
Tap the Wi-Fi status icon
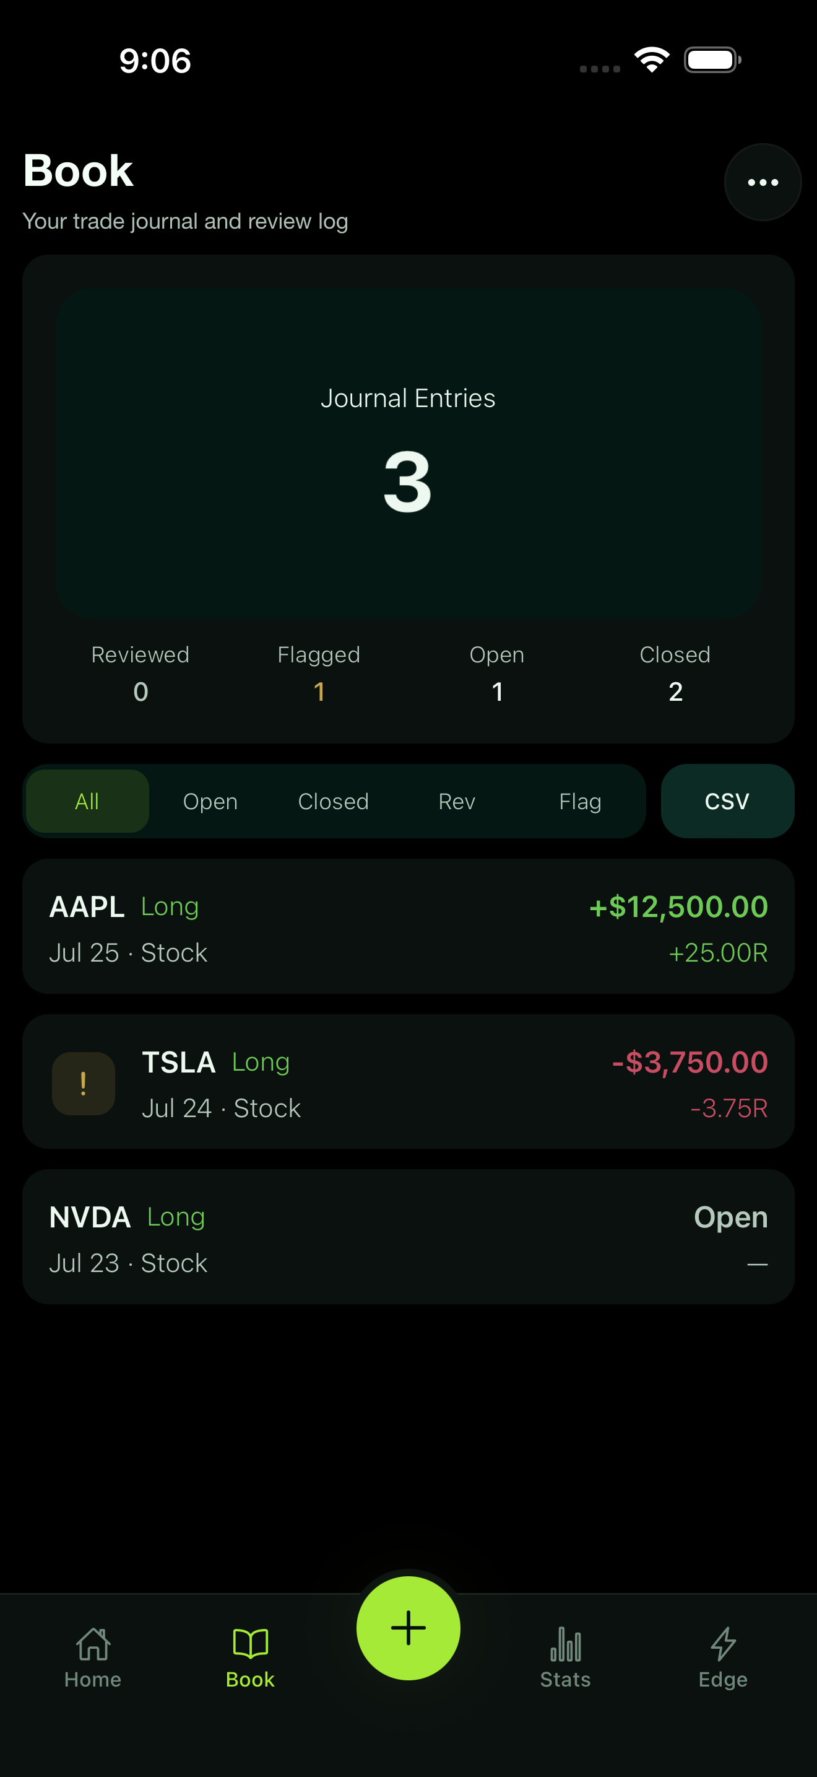652,60
